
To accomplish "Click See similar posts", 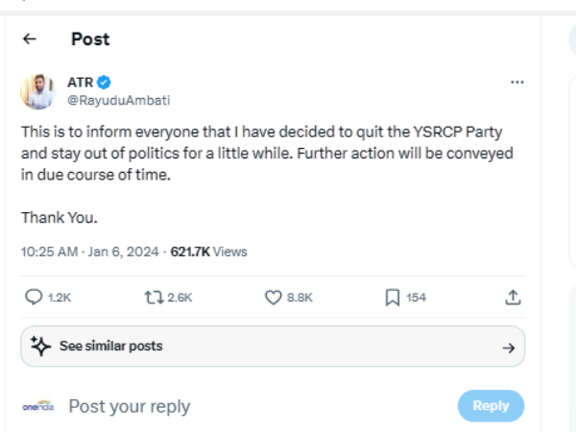I will [x=110, y=346].
